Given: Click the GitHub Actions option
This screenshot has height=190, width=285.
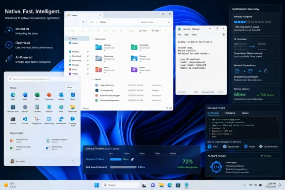Looking at the screenshot, I should point(269,146).
